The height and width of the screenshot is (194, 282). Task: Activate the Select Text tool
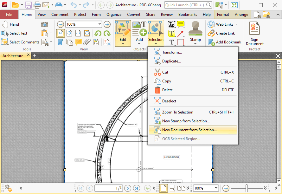coord(14,33)
